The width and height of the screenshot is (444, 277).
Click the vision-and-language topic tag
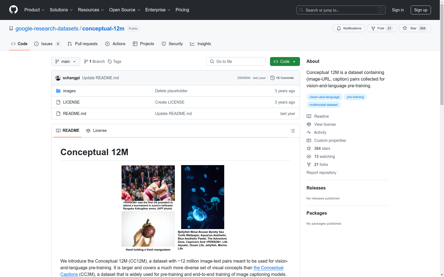click(x=324, y=97)
